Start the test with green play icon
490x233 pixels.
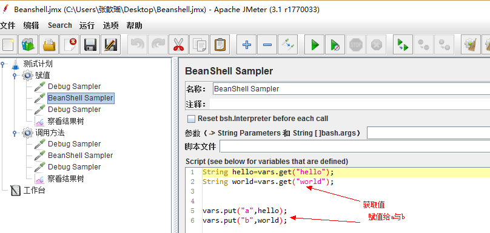click(314, 45)
